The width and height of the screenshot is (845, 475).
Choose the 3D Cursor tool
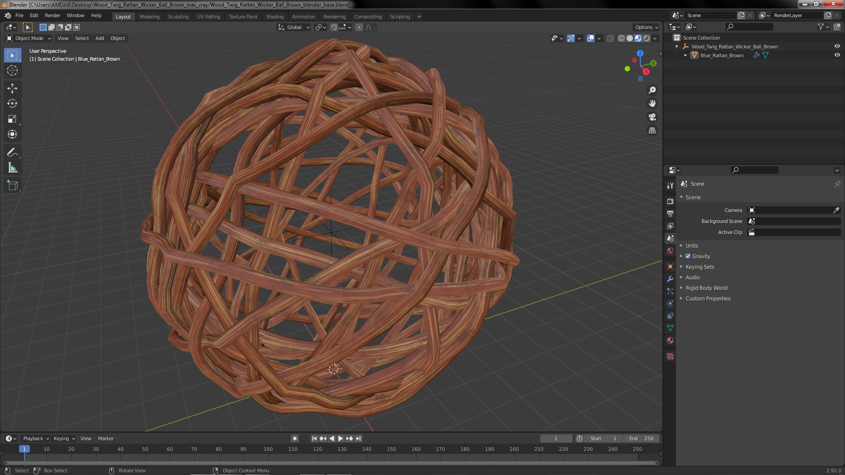coord(12,71)
